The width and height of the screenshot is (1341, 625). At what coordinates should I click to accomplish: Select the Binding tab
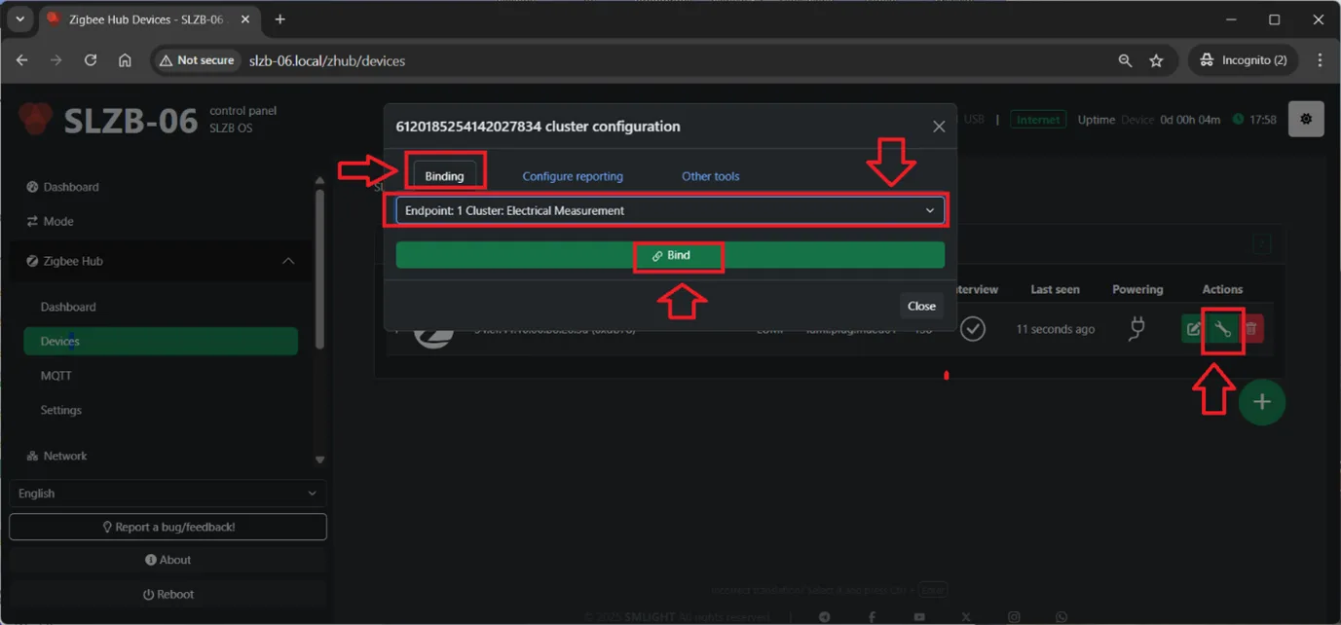coord(444,176)
